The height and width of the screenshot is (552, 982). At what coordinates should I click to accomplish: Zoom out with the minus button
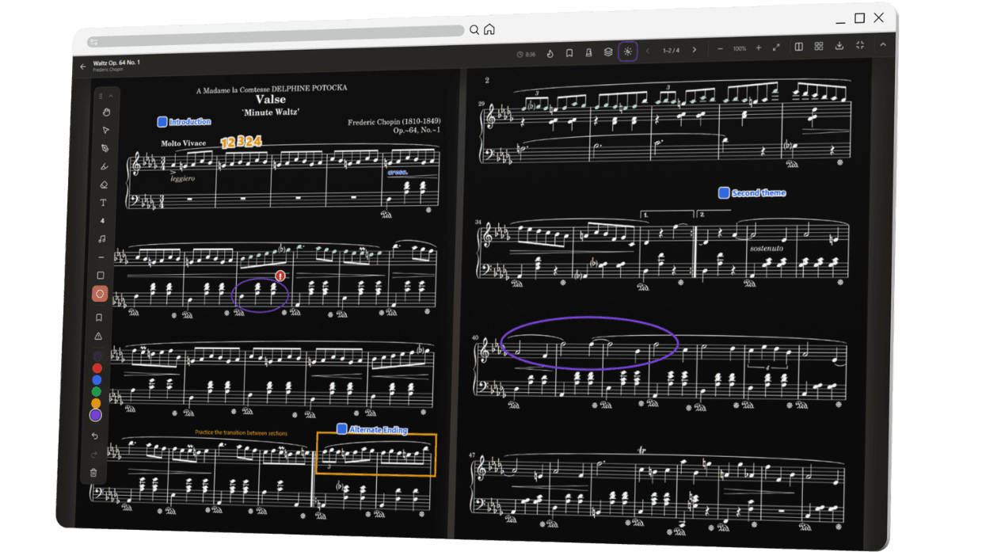[720, 49]
